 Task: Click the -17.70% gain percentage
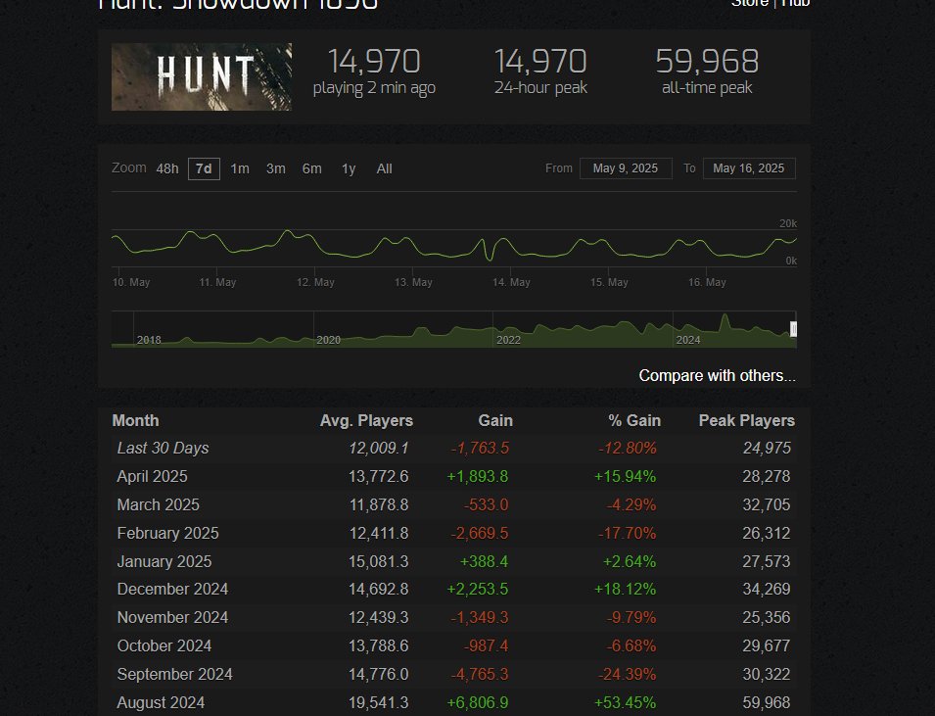click(x=628, y=533)
